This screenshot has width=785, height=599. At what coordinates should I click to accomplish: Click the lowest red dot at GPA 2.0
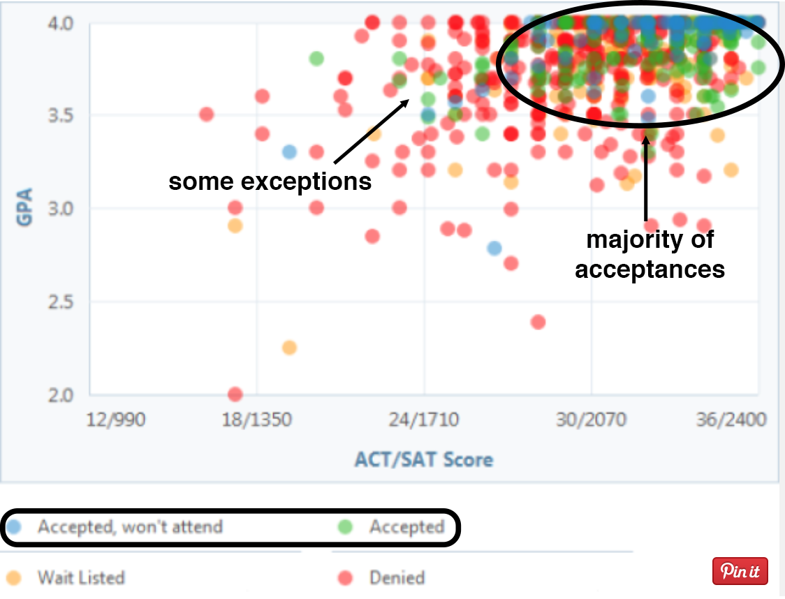[x=235, y=395]
